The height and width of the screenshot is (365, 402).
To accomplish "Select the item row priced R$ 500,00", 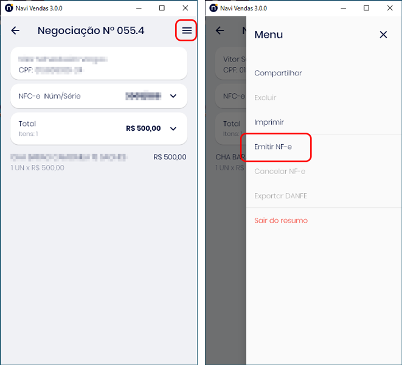I will [x=99, y=162].
